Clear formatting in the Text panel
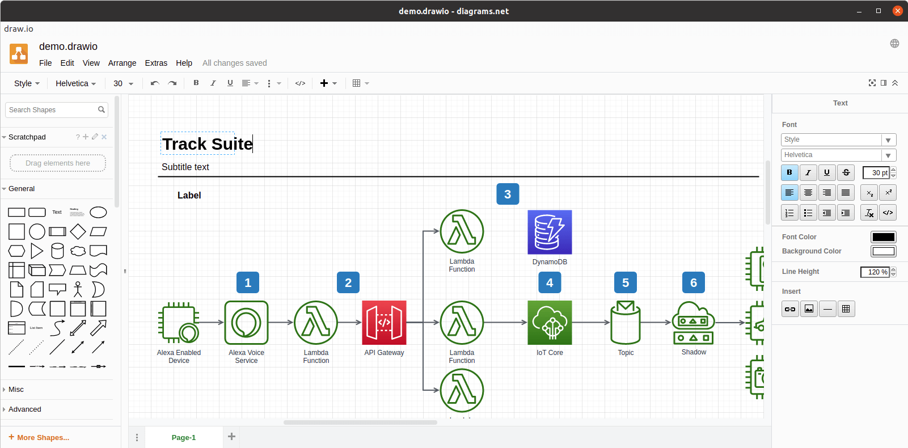The image size is (908, 448). tap(869, 213)
